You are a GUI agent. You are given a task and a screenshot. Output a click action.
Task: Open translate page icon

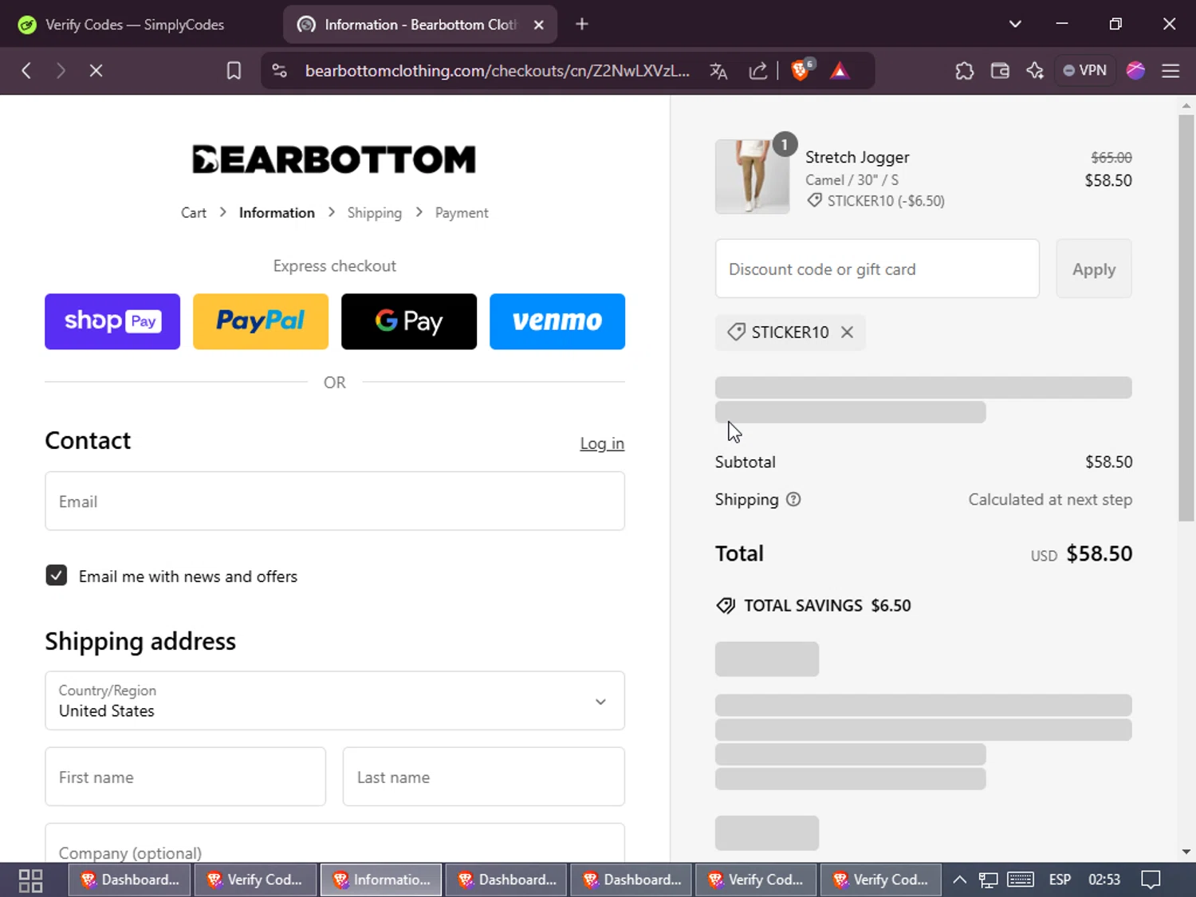pos(718,71)
